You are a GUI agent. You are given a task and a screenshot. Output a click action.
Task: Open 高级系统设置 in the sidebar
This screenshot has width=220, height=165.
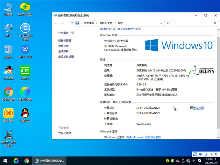66,57
